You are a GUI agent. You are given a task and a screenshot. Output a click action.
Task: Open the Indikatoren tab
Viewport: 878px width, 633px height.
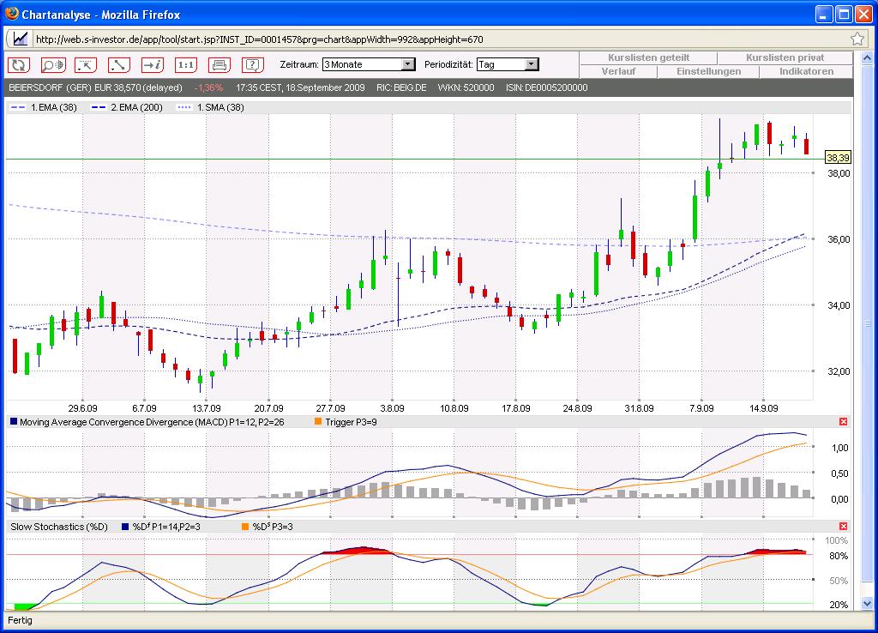806,71
